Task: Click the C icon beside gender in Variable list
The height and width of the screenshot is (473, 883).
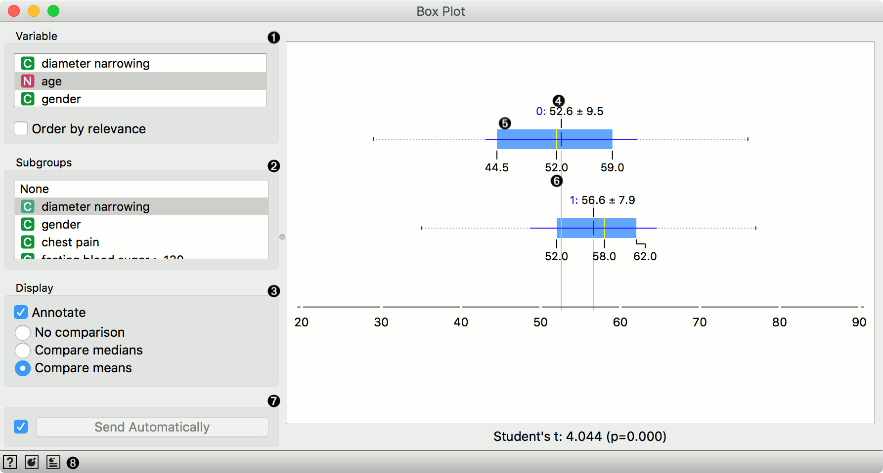Action: [x=28, y=99]
